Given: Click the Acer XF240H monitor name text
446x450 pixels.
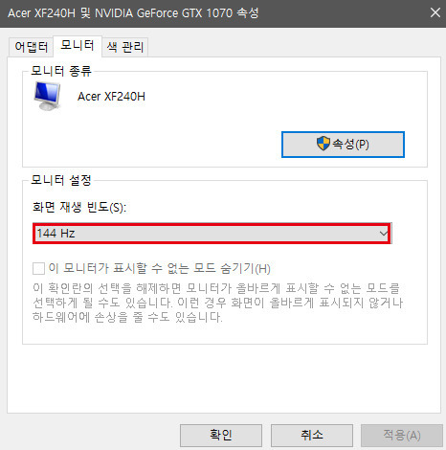Looking at the screenshot, I should (x=111, y=97).
